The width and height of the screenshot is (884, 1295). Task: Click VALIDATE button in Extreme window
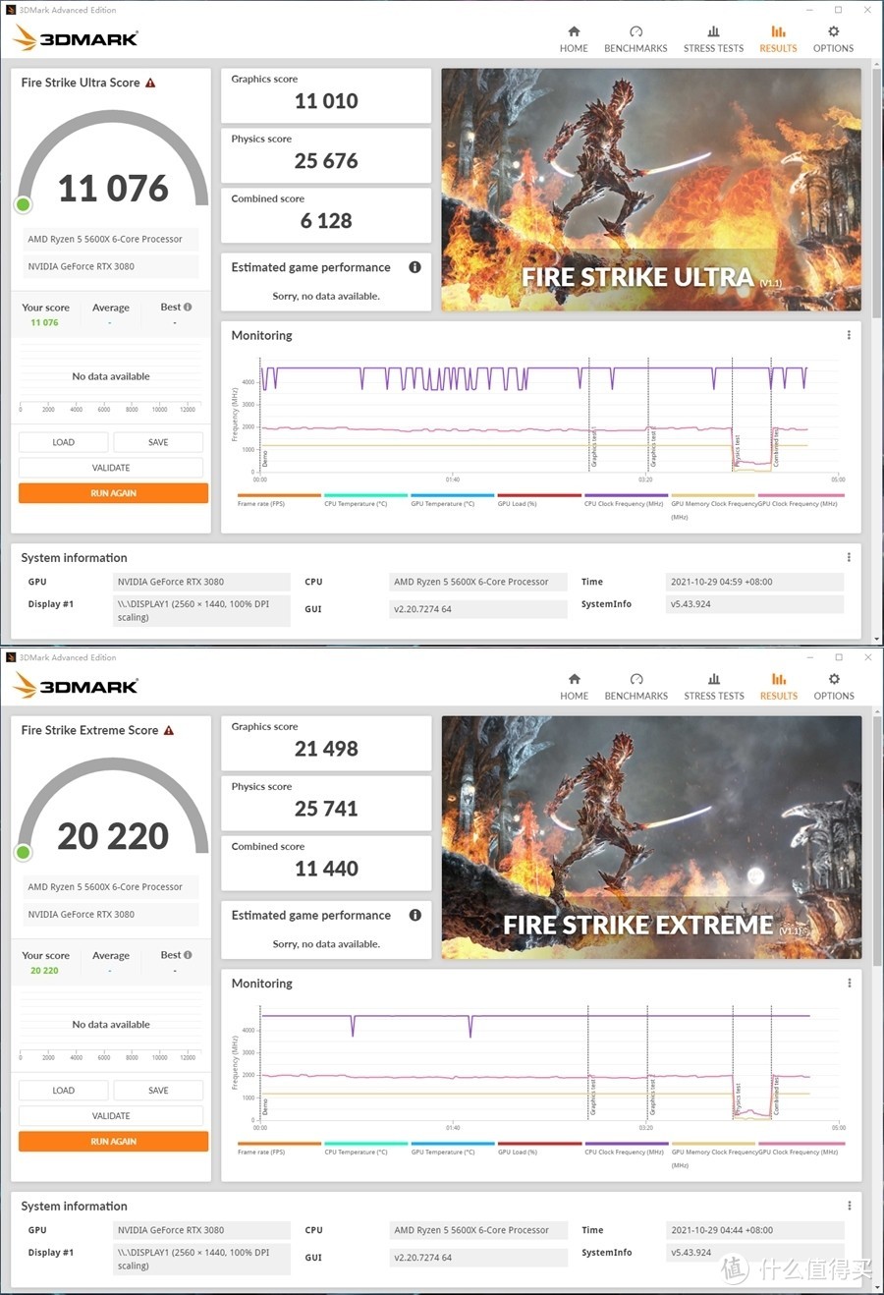[111, 1115]
